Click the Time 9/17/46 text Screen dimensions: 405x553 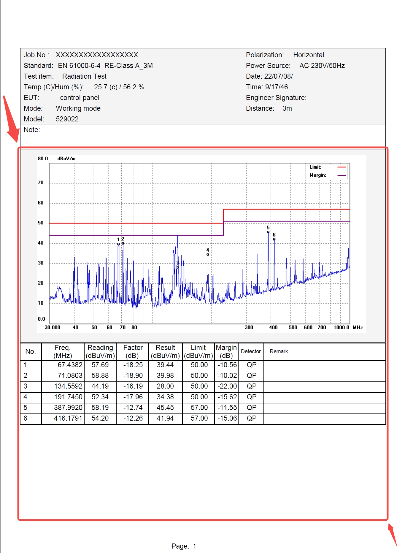[267, 87]
